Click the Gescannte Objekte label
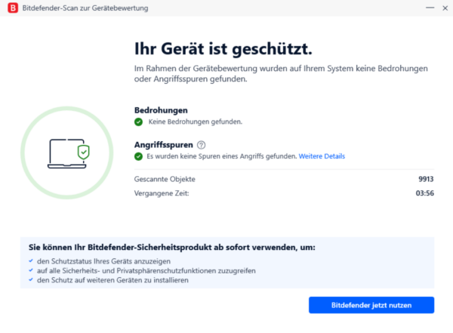This screenshot has width=453, height=333. pyautogui.click(x=165, y=179)
